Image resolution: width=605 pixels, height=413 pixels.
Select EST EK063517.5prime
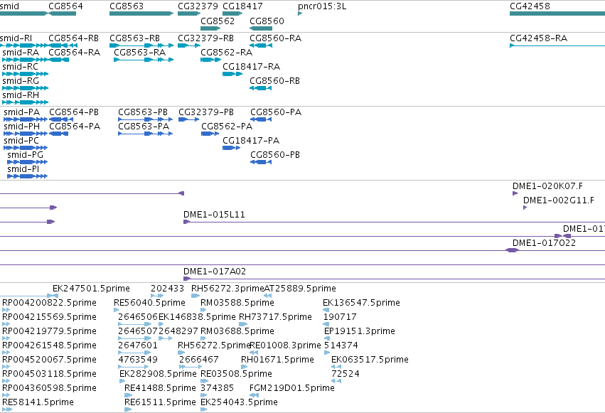370,360
